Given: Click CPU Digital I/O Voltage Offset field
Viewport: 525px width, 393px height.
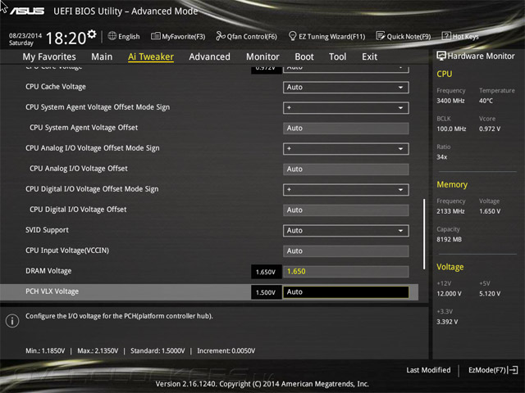Looking at the screenshot, I should pos(346,210).
